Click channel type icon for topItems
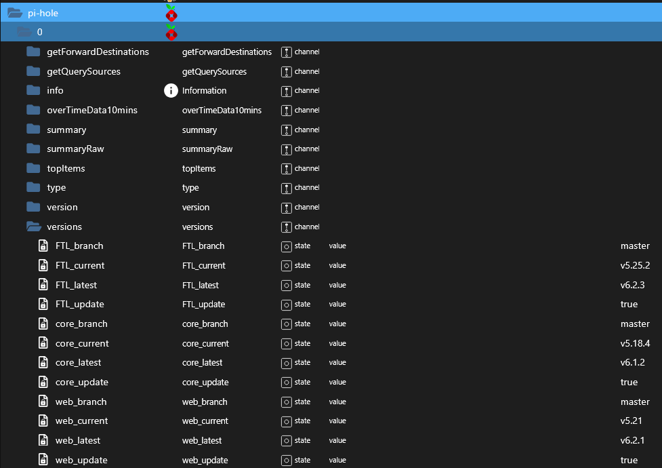 [286, 169]
